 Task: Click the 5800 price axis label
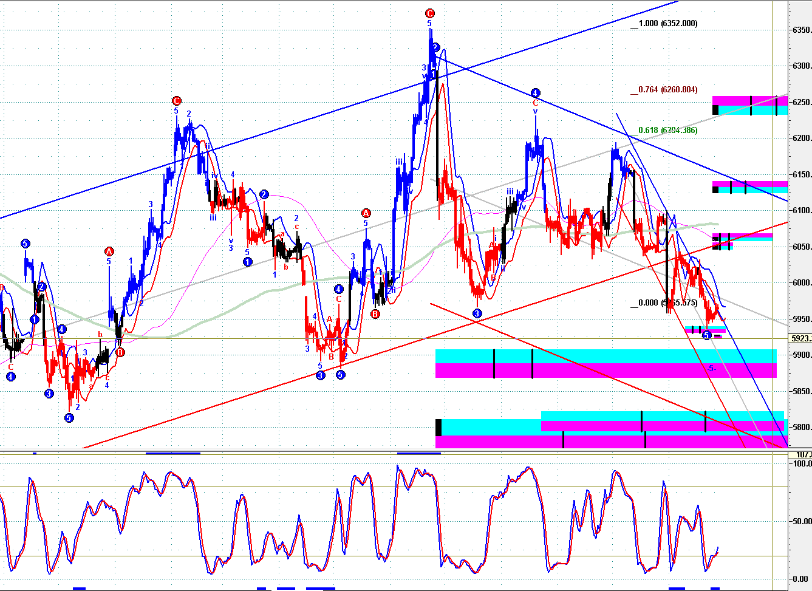click(x=802, y=428)
